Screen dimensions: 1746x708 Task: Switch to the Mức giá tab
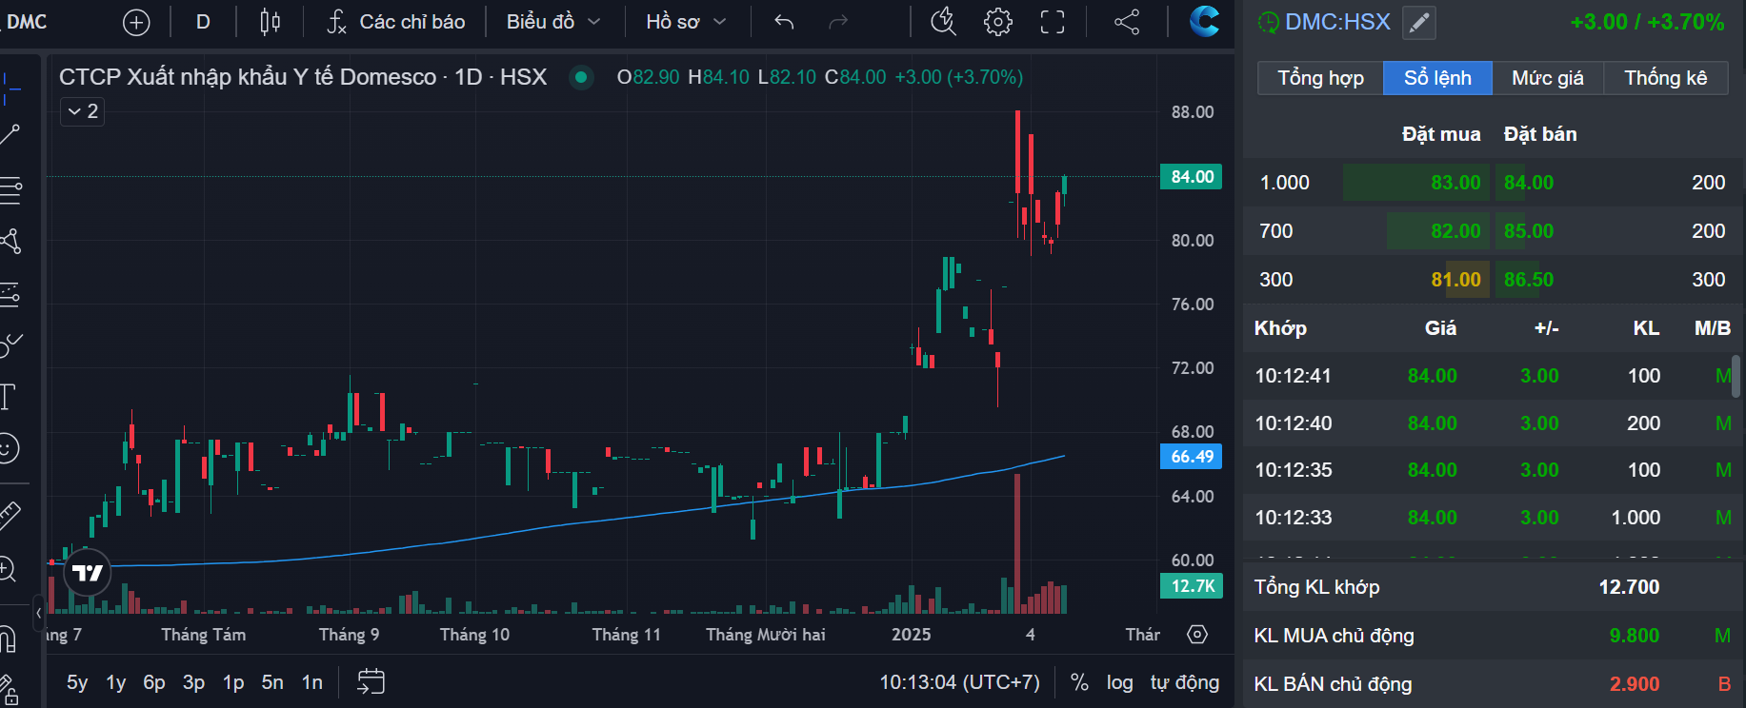pyautogui.click(x=1548, y=78)
